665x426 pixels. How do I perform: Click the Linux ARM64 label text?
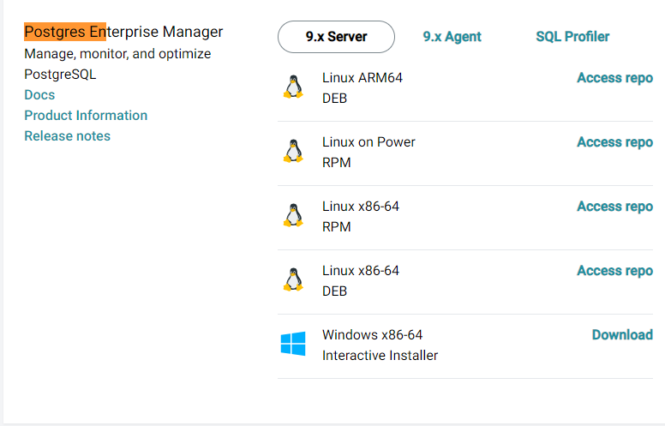(x=362, y=78)
